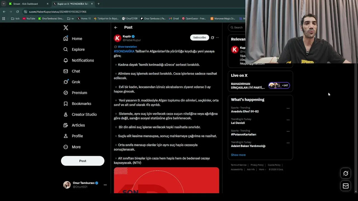Screen dimensions: 358x201
Task: Go back with the Post arrow
Action: click(116, 27)
